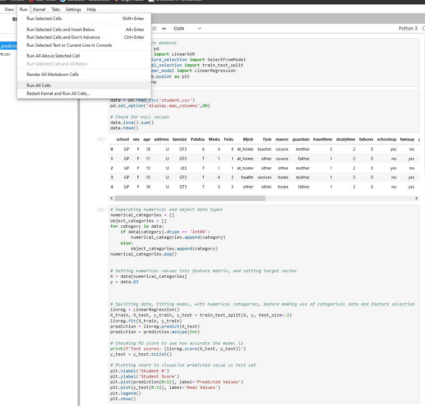
Task: Click the 'school' column header
Action: coord(123,139)
